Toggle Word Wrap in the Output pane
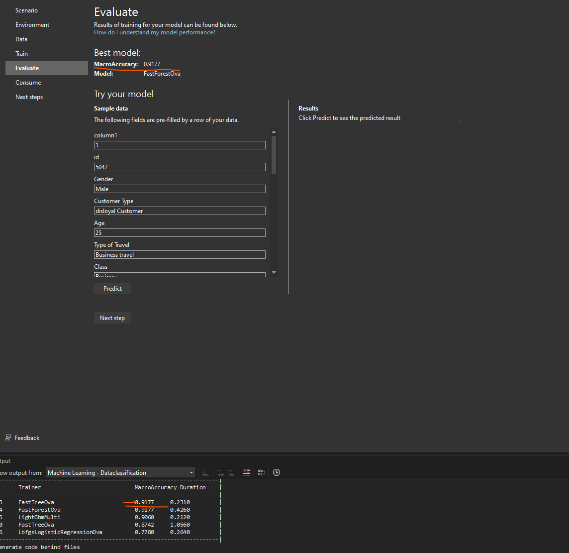The height and width of the screenshot is (553, 569). pos(261,472)
